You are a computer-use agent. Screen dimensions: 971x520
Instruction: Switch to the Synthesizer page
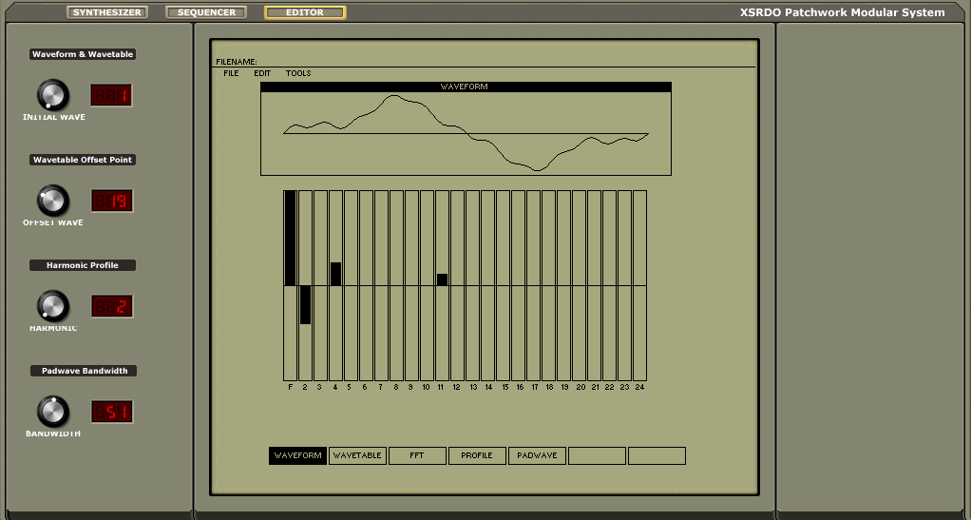[x=107, y=12]
